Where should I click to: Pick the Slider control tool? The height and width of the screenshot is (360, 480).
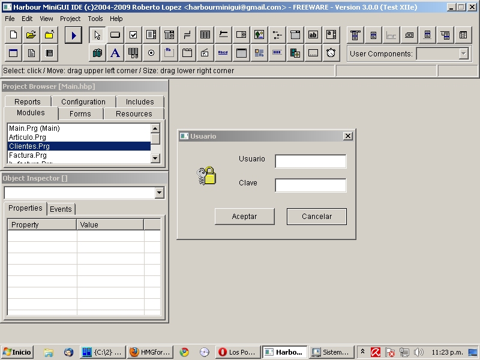coord(223,35)
